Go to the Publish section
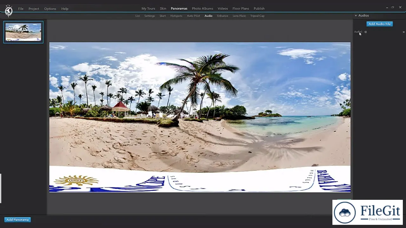406x228 pixels. tap(259, 9)
